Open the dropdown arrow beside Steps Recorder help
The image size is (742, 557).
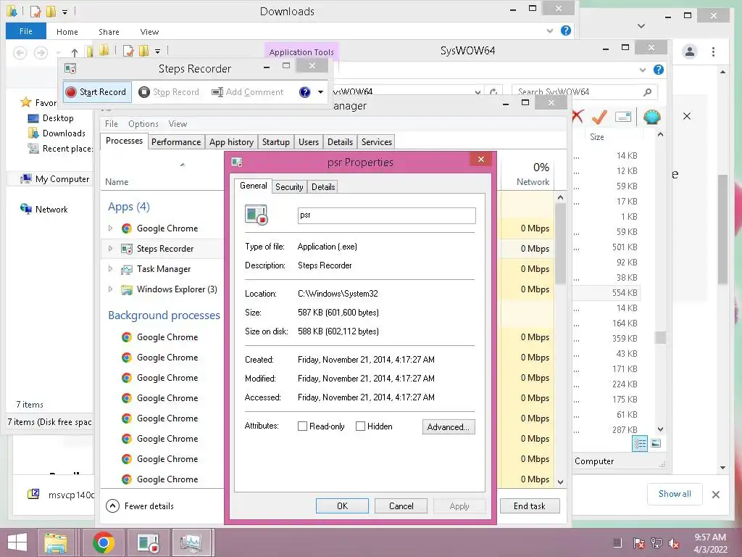click(321, 92)
